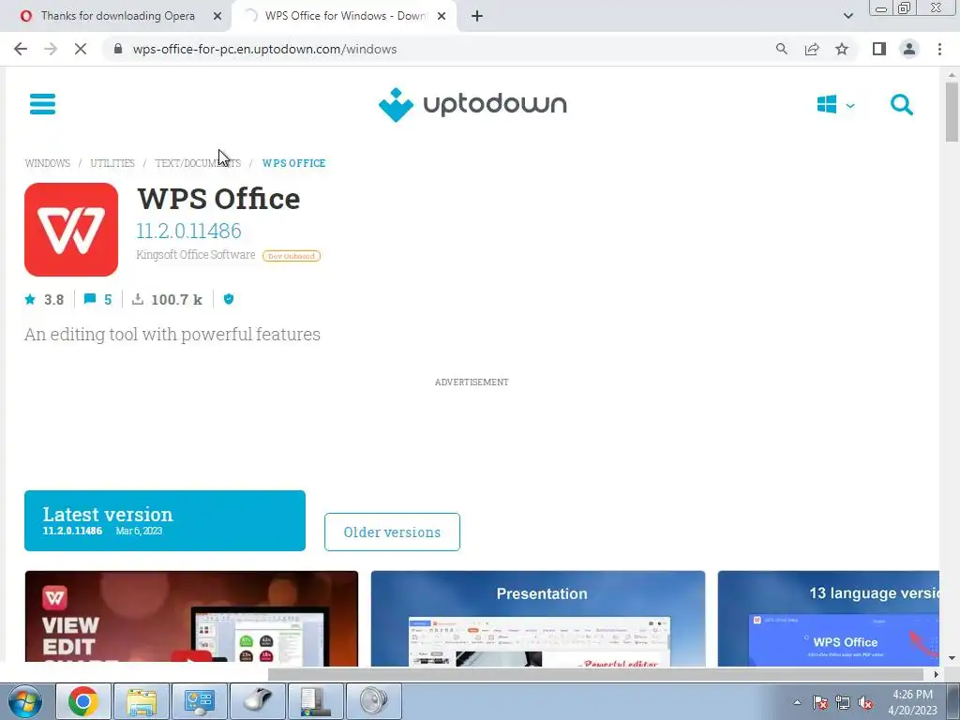
Task: Open File Explorer from taskbar
Action: (x=142, y=701)
